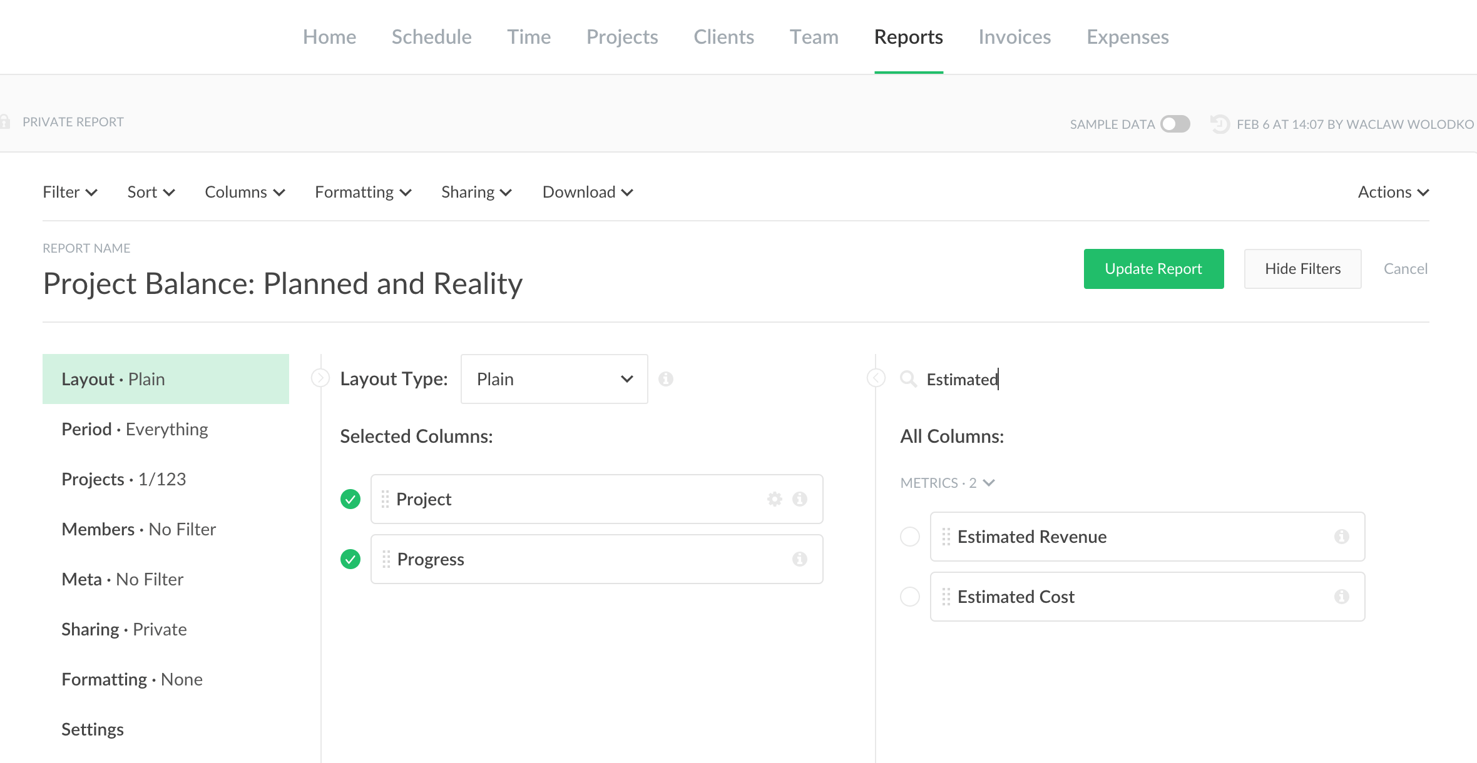The image size is (1477, 763).
Task: Open the Layout Type dropdown
Action: [554, 379]
